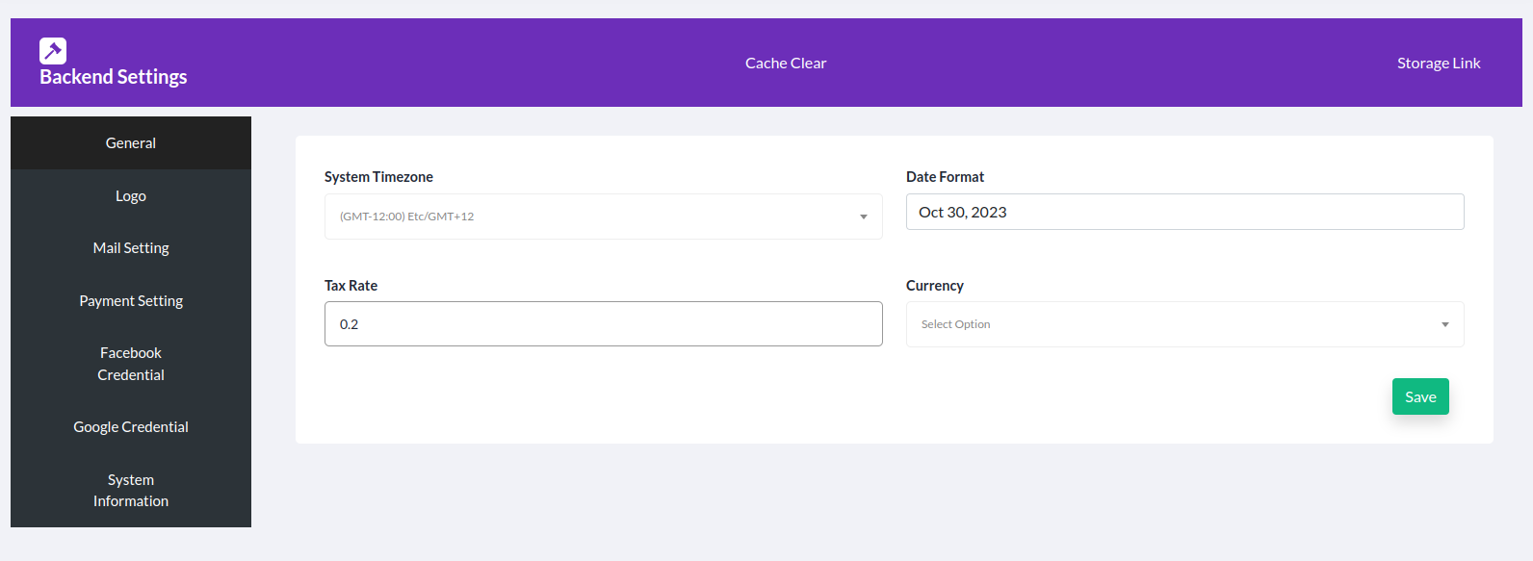Click the Currency dropdown arrow

tap(1445, 324)
